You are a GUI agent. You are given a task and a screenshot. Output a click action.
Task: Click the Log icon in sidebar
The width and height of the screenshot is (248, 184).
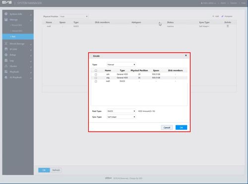coord(6,60)
